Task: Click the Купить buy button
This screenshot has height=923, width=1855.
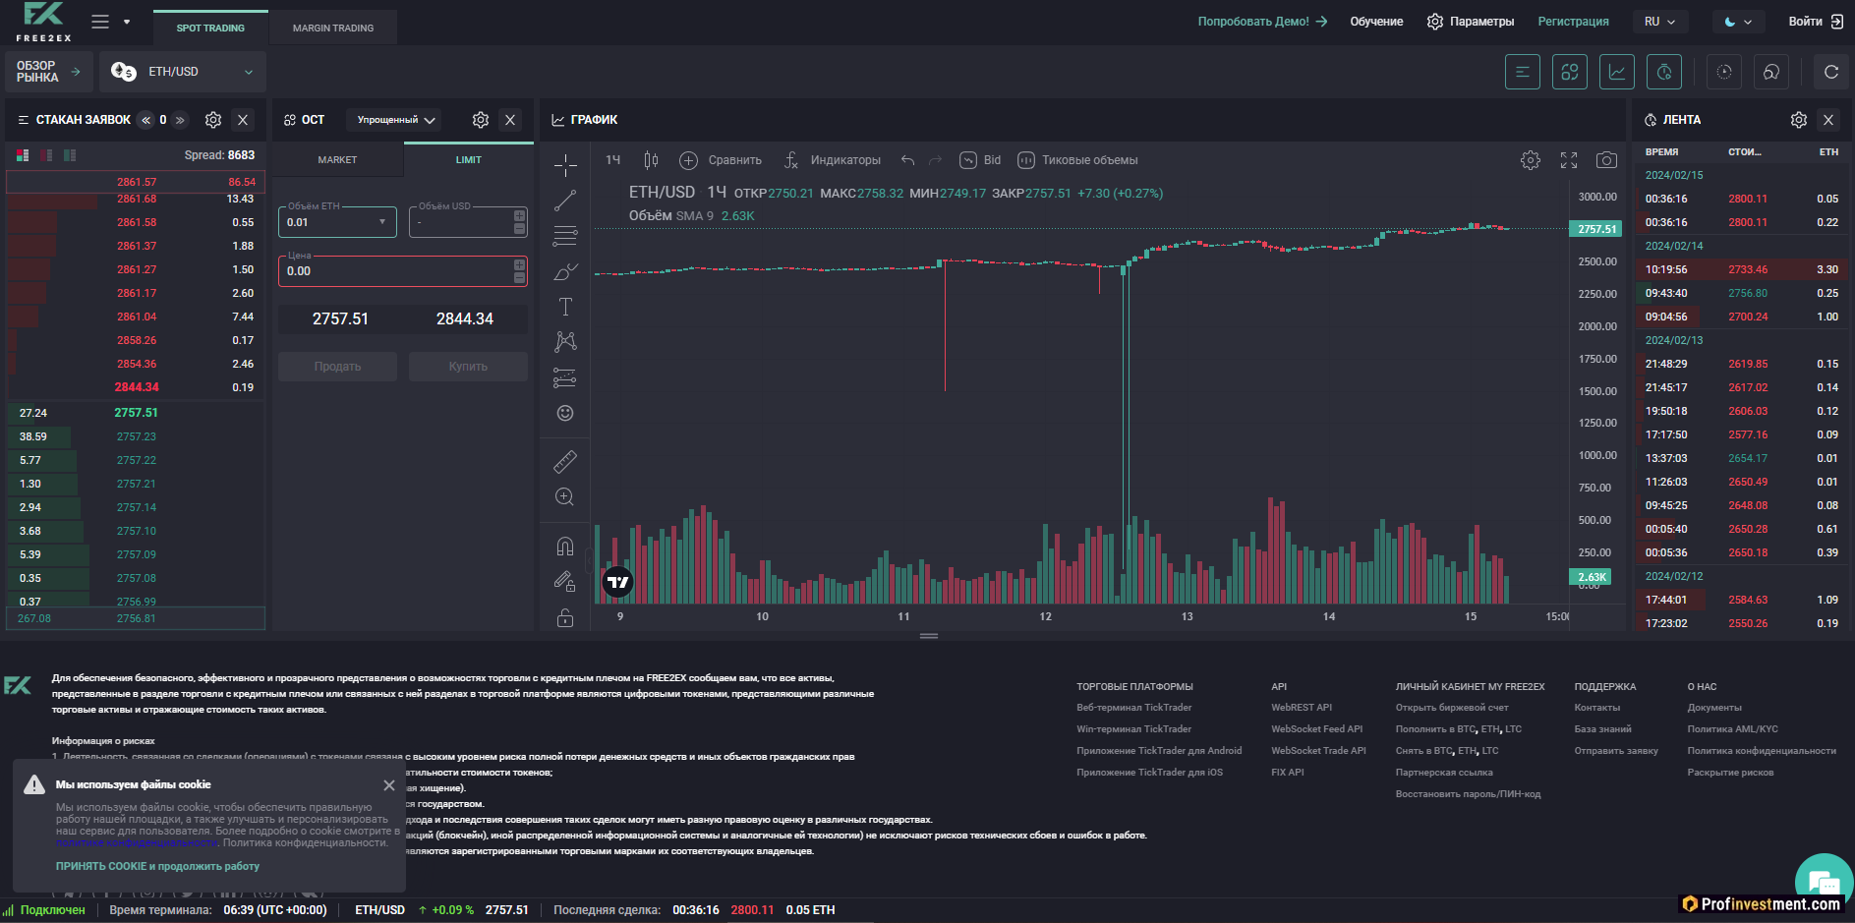Action: [468, 367]
